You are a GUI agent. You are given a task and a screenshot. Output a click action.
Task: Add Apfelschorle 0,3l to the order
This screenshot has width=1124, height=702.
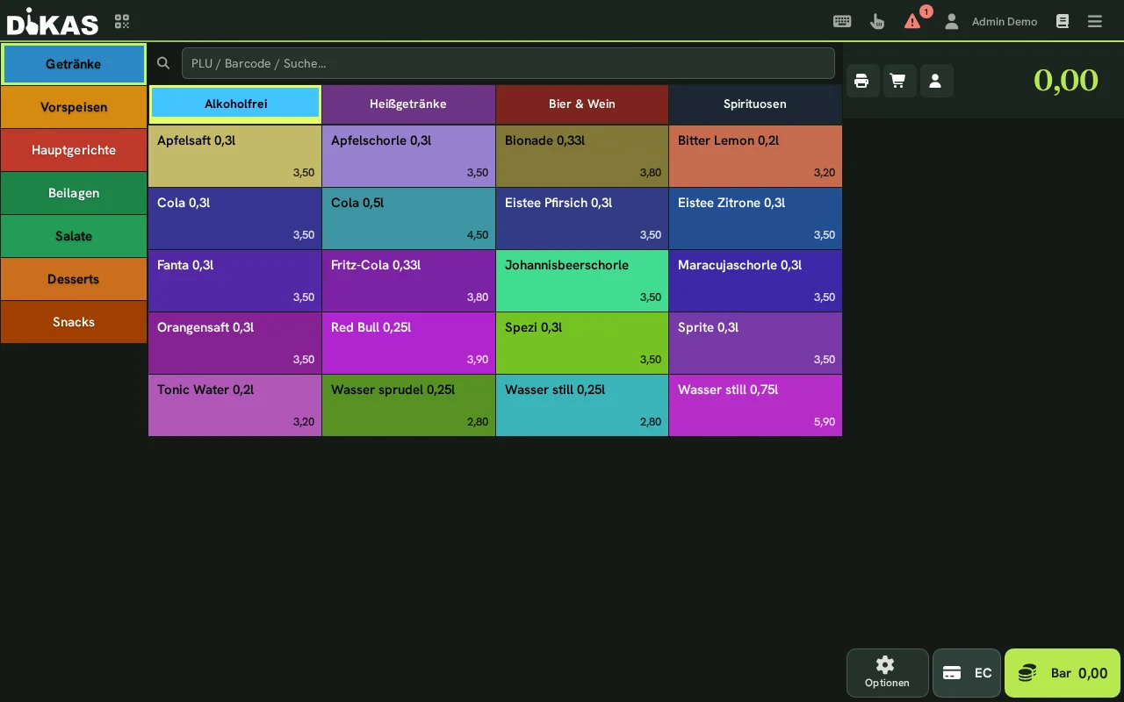click(x=408, y=156)
